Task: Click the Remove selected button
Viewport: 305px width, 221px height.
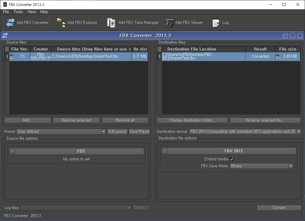Action: pyautogui.click(x=76, y=120)
